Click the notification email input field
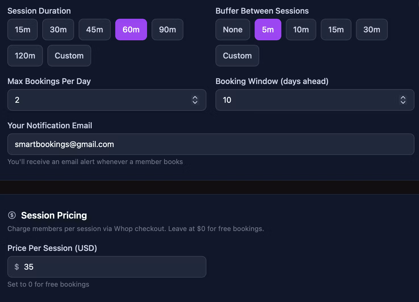The width and height of the screenshot is (419, 302). click(x=211, y=144)
